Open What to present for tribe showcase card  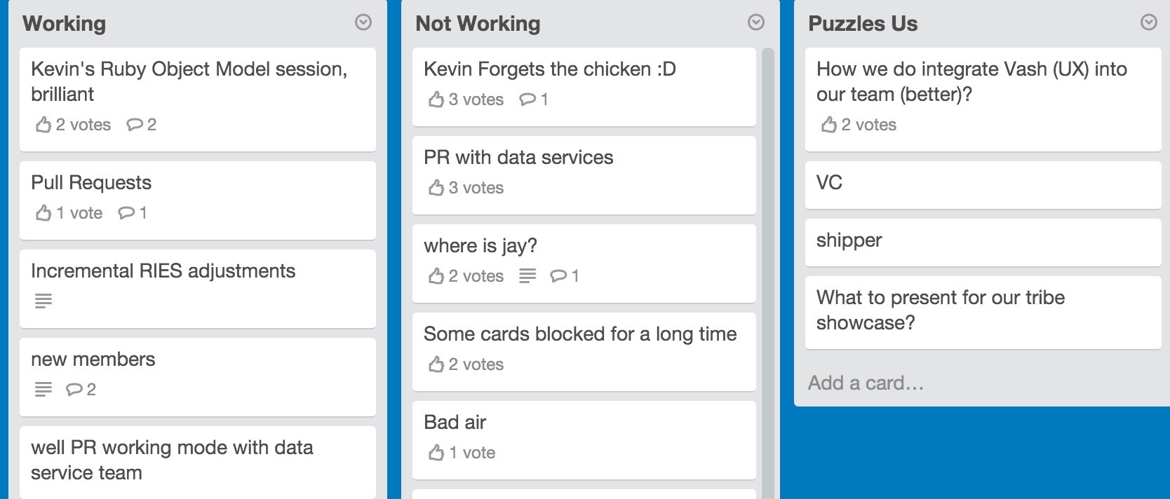(983, 313)
